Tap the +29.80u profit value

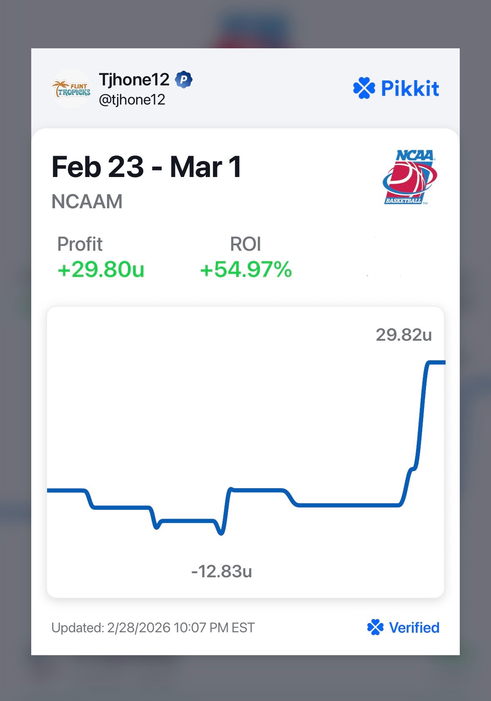[101, 269]
